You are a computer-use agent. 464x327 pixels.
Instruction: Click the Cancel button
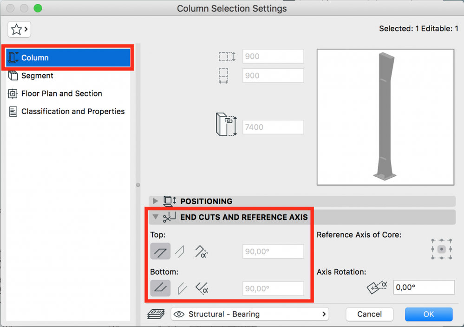tap(369, 314)
